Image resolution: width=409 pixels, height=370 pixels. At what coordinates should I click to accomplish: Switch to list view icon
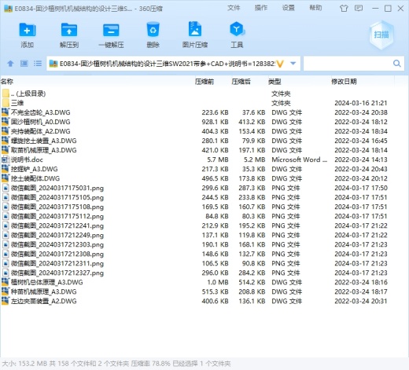[38, 64]
